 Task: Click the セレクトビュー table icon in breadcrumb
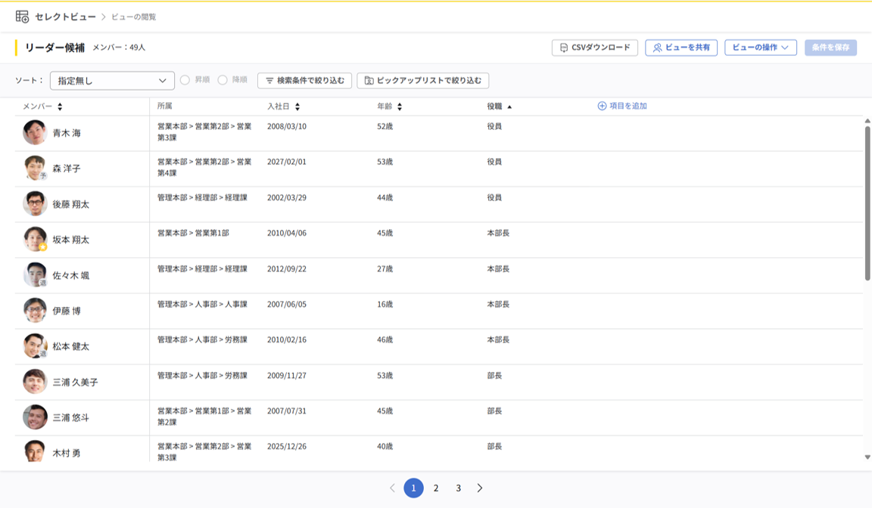[22, 17]
